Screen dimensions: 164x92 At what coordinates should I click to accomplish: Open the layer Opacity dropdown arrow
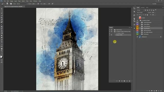click(x=156, y=13)
